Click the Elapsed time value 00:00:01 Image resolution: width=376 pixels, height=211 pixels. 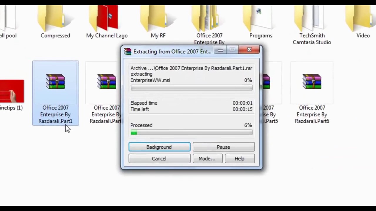pyautogui.click(x=242, y=103)
